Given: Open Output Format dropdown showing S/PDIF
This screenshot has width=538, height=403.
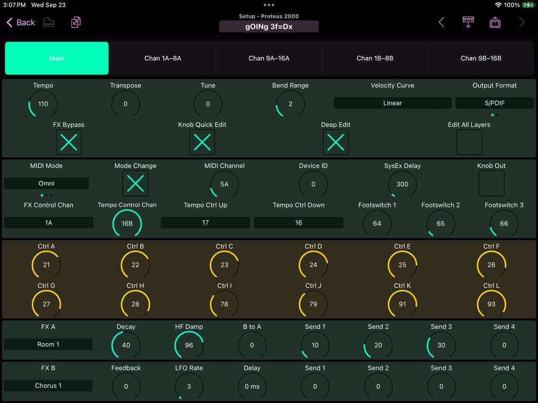Looking at the screenshot, I should point(494,103).
